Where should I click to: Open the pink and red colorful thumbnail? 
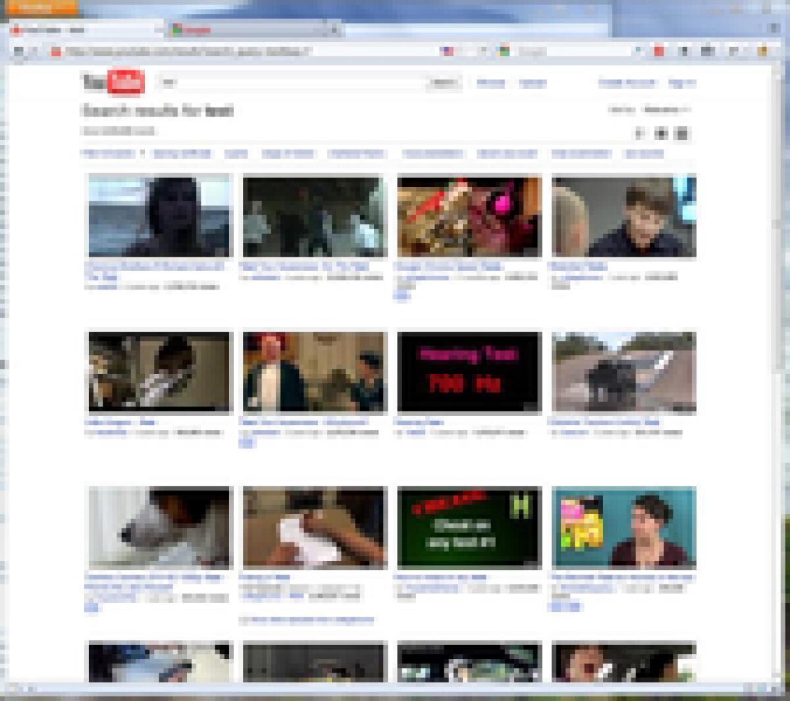tap(469, 215)
